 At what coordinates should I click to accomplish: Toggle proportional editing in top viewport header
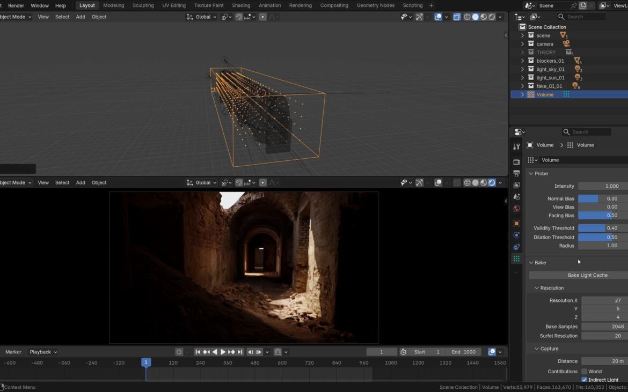262,17
